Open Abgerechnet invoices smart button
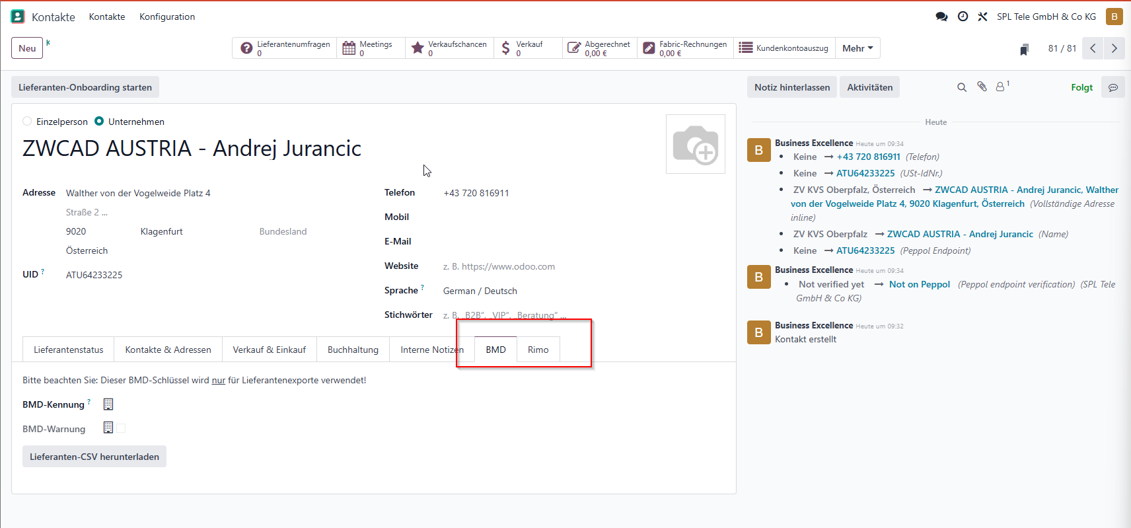Image resolution: width=1131 pixels, height=528 pixels. coord(600,48)
